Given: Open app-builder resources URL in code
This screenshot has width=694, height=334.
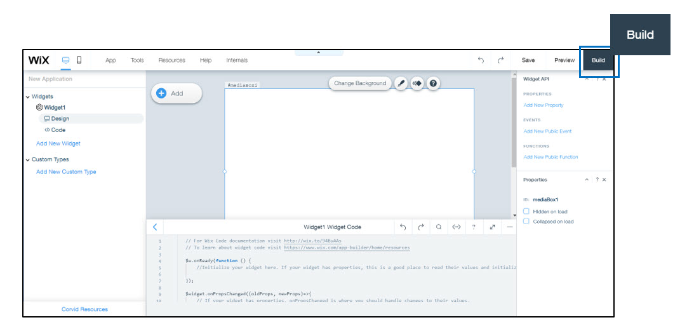Looking at the screenshot, I should click(347, 248).
